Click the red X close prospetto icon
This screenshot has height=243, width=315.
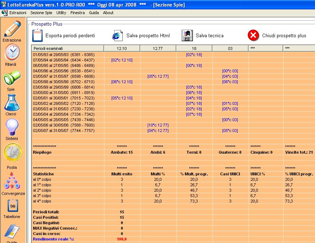click(x=253, y=35)
